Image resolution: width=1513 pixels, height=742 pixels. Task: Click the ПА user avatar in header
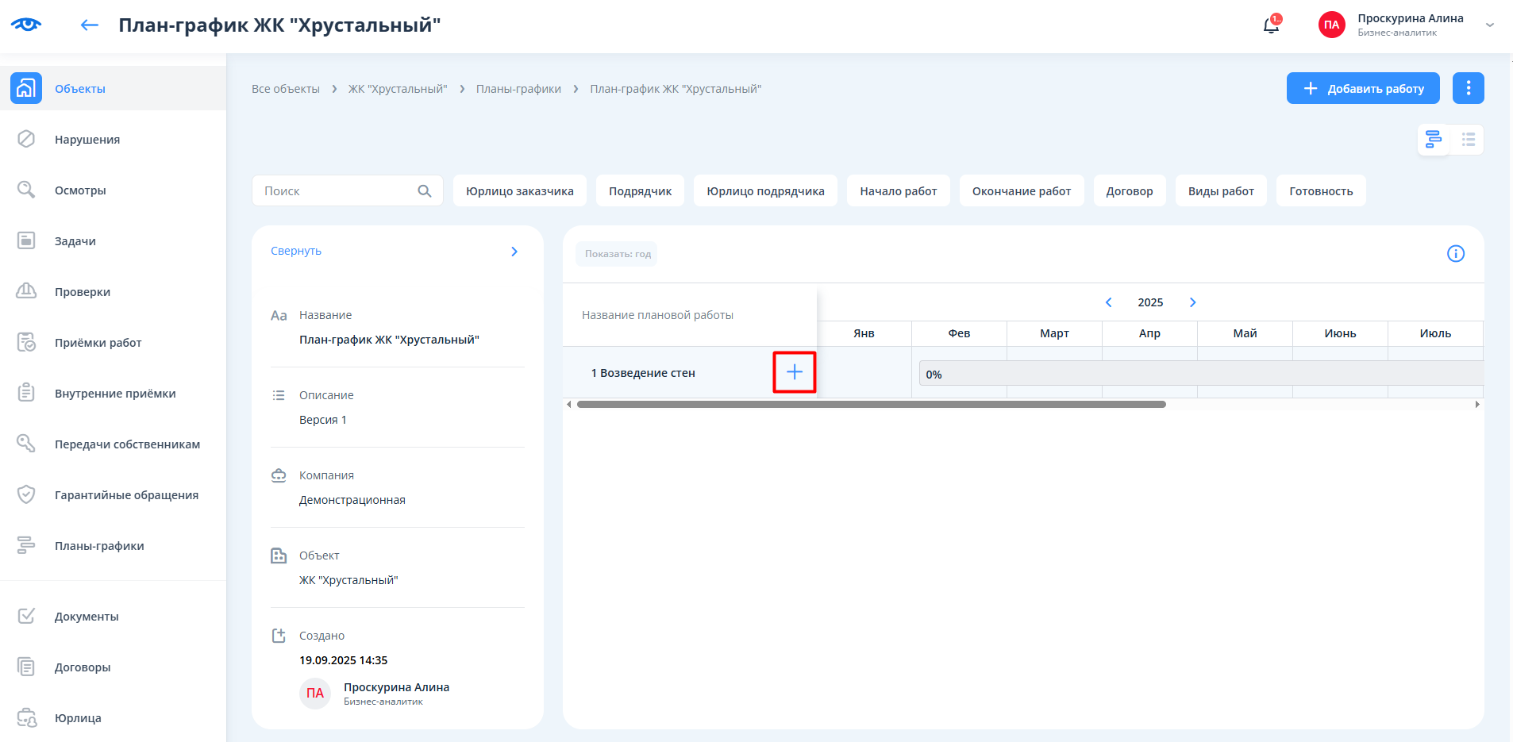coord(1331,25)
